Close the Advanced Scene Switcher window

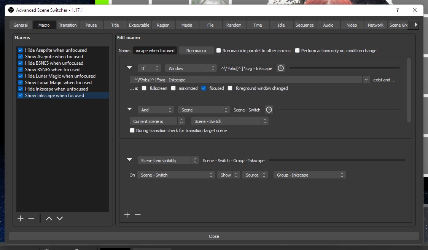pos(414,10)
